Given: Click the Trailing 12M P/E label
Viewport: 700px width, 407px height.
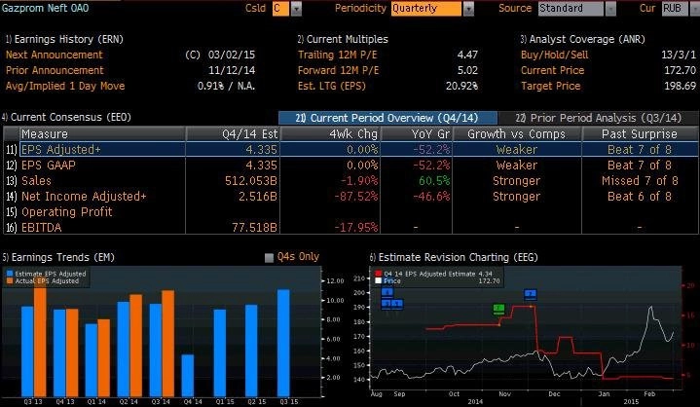Looking at the screenshot, I should click(x=338, y=55).
